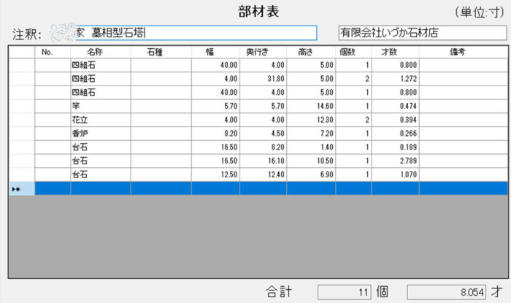Select the 2.789 才数 cell
The image size is (511, 303).
pyautogui.click(x=395, y=161)
